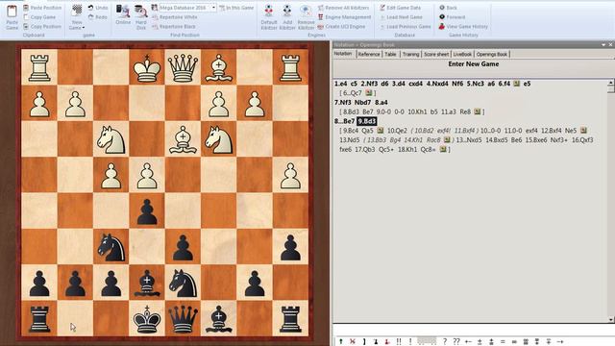Screen dimensions: 615x346
Task: Open the Table tab
Action: 390,54
